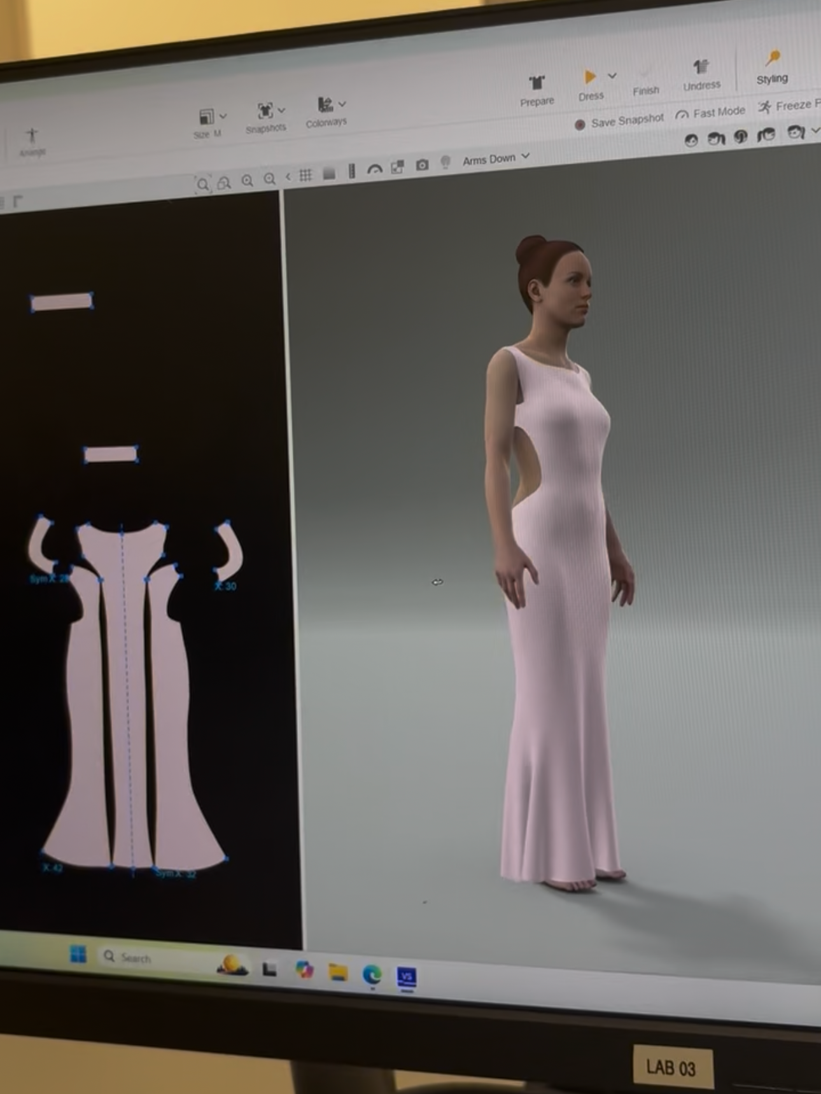Open the Arms Down pose dropdown
Viewport: 821px width, 1094px height.
click(x=496, y=158)
